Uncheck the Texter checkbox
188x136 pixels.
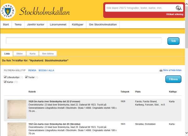pos(26,77)
